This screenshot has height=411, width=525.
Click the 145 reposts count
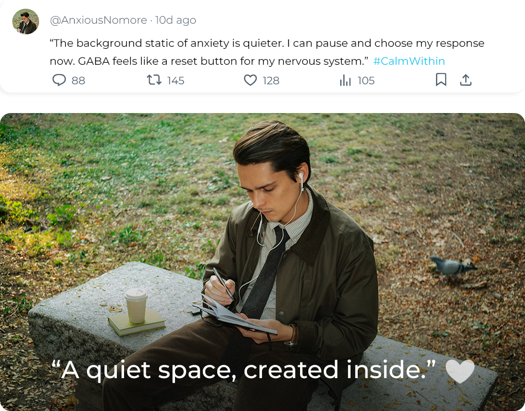tap(176, 81)
